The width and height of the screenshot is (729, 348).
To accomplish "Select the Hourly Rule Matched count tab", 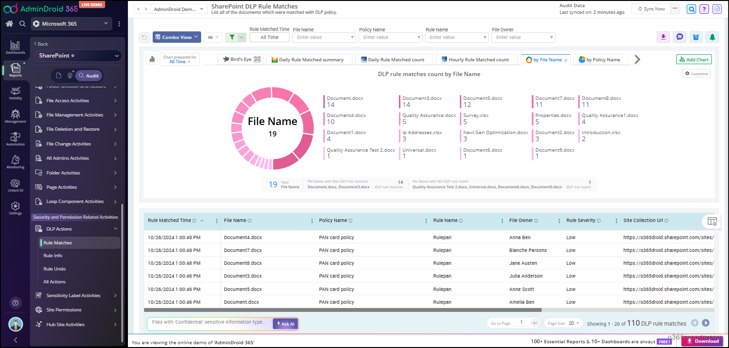I will tap(476, 59).
